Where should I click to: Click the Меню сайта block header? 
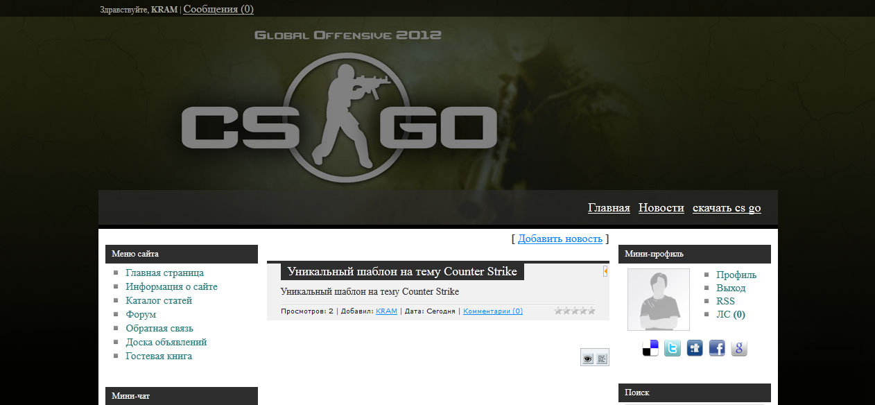click(182, 254)
